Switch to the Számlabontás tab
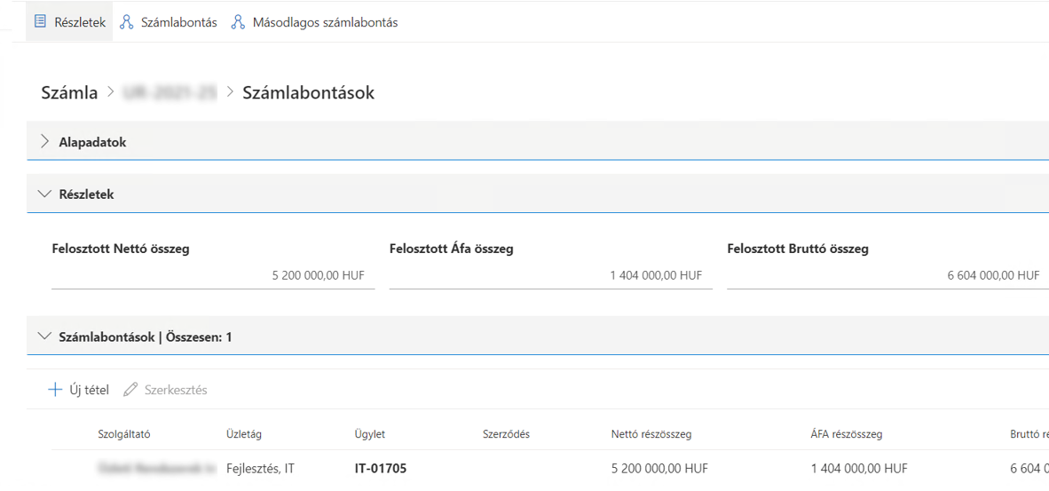This screenshot has height=491, width=1049. 178,22
